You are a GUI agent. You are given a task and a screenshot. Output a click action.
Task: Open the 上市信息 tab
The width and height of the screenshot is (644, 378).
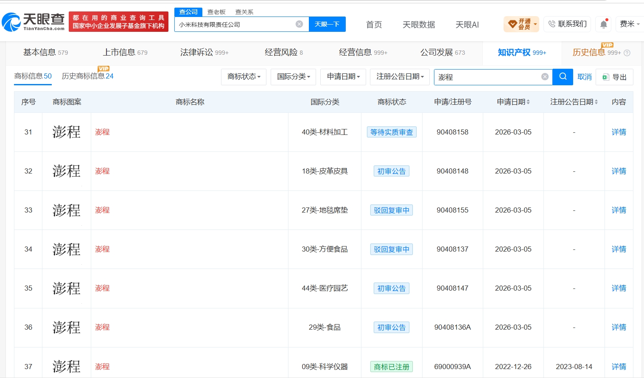125,53
